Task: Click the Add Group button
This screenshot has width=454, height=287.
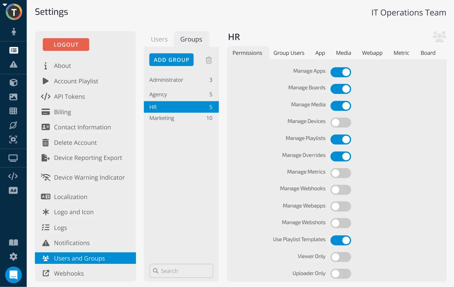Action: coord(171,60)
